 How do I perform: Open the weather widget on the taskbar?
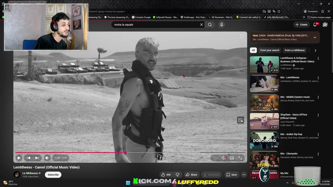pos(10,183)
